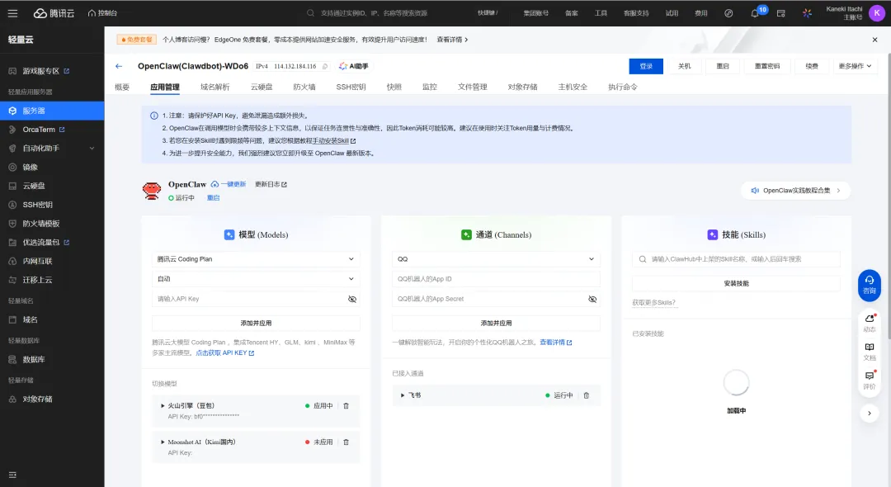Open the 动态 floating icon
The image size is (891, 487).
click(870, 323)
